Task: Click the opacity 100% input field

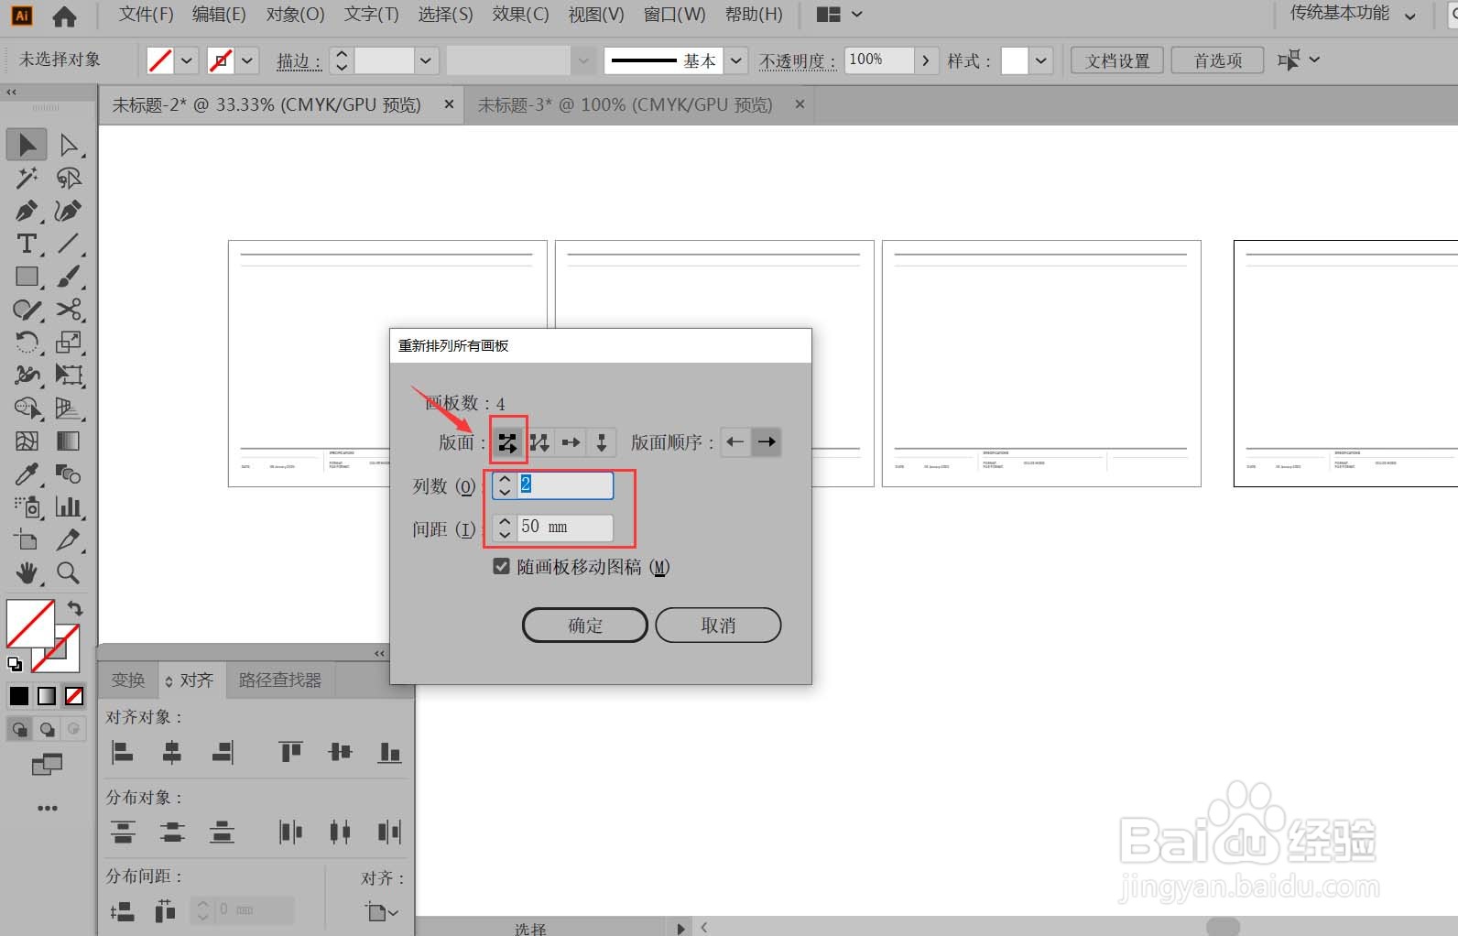Action: coord(879,60)
